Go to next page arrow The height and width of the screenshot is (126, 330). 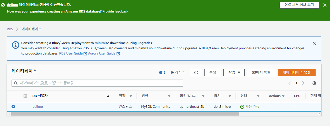coord(303,83)
